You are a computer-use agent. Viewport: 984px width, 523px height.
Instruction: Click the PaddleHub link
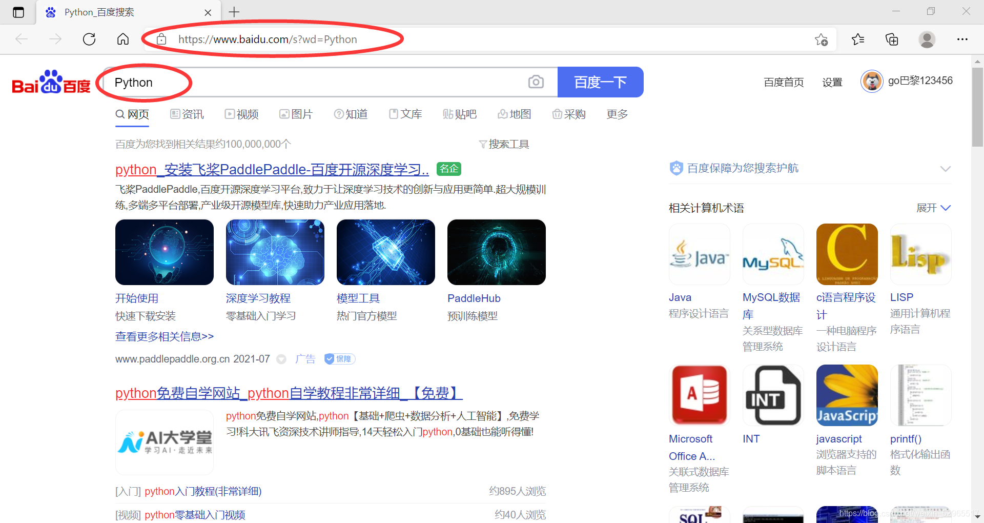pyautogui.click(x=474, y=298)
